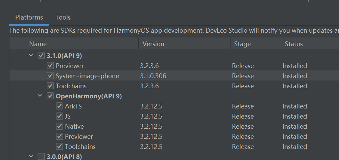Select the JS row label
Screen dimensions: 339x160
click(x=68, y=116)
